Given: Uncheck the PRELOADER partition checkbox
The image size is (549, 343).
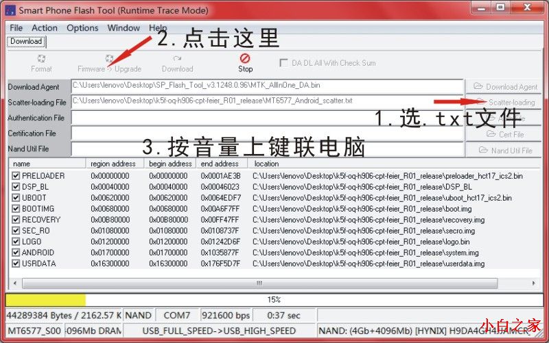Looking at the screenshot, I should click(x=16, y=176).
